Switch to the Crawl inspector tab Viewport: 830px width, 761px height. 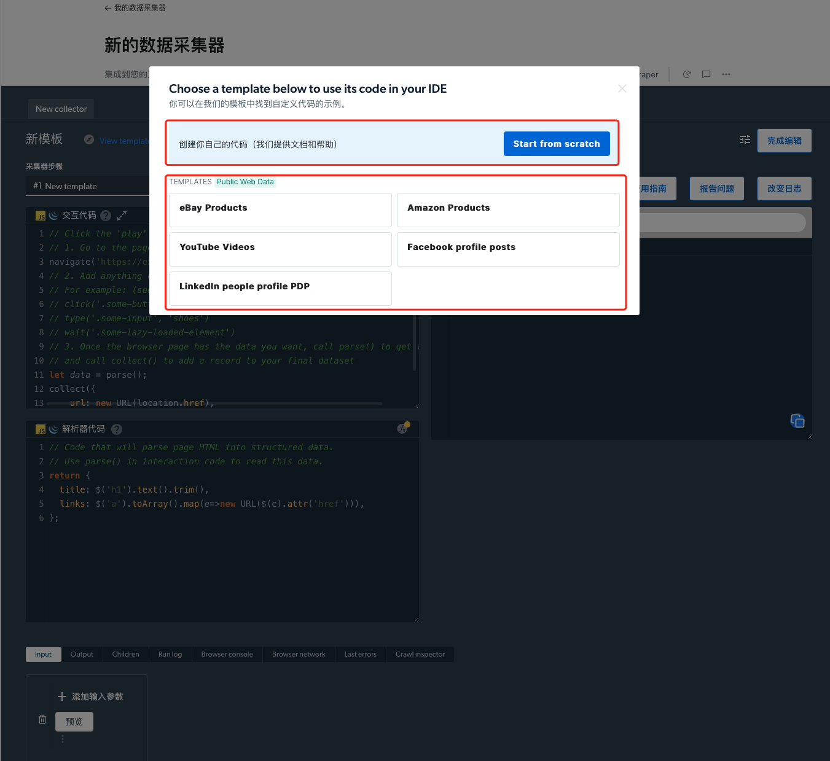click(420, 654)
